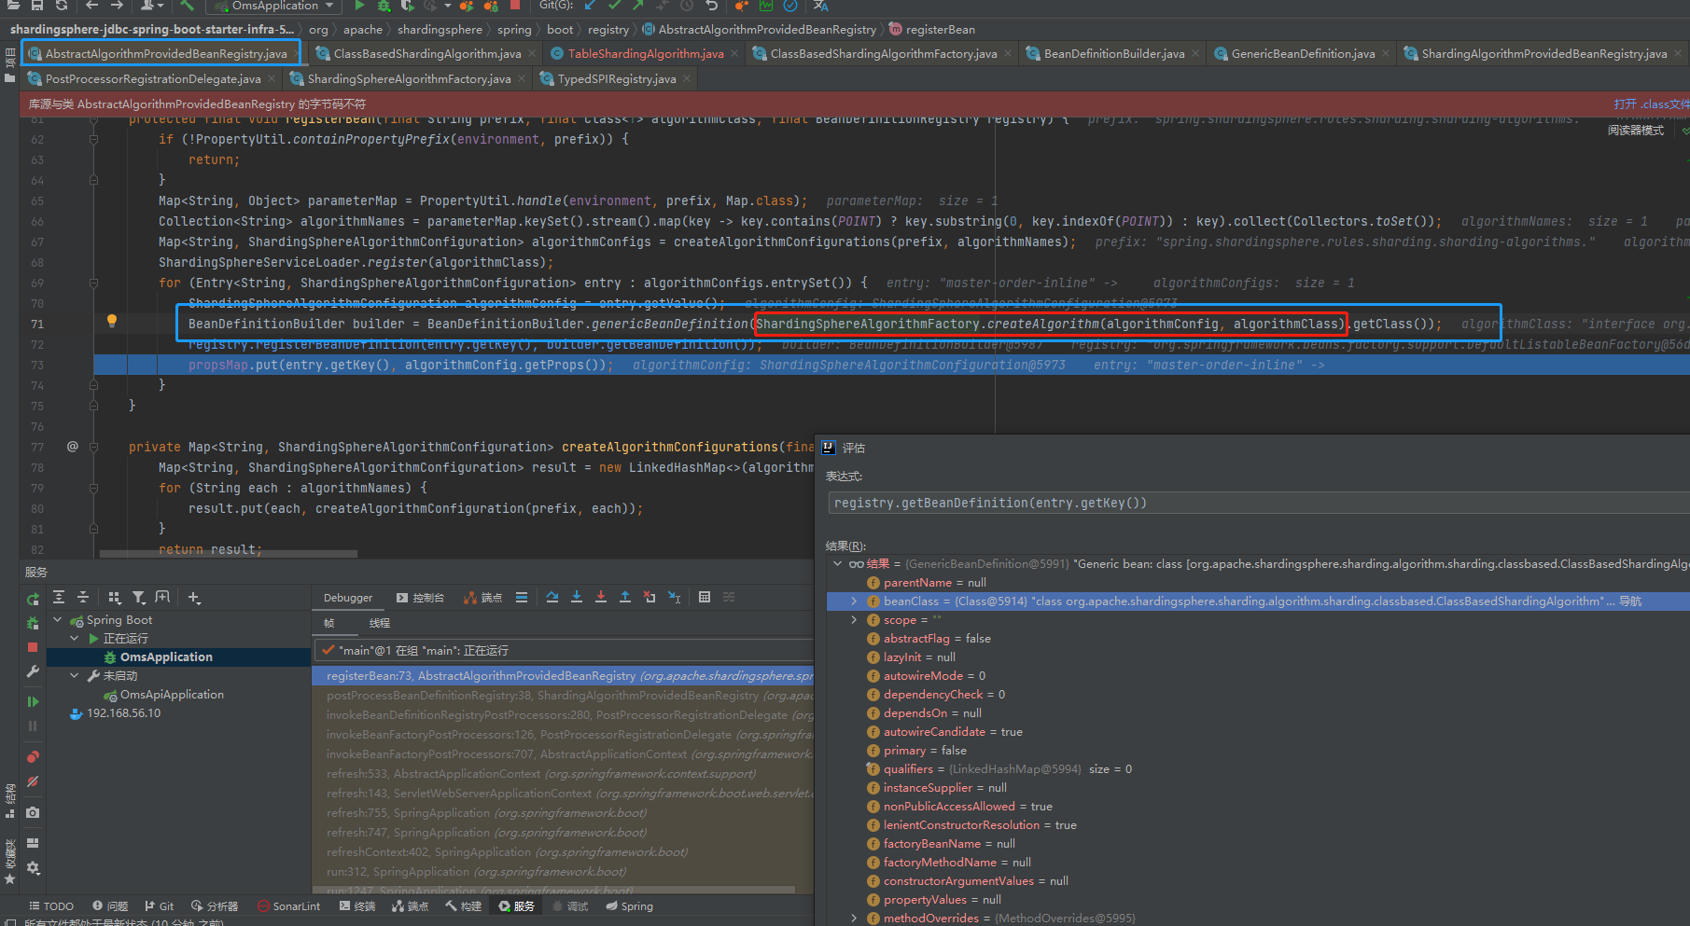Click the lightbulb intention icon at line 71
Screen dimensions: 1690x926
112,321
